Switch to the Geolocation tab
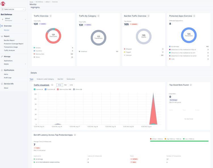The image size is (213, 168). [71, 79]
